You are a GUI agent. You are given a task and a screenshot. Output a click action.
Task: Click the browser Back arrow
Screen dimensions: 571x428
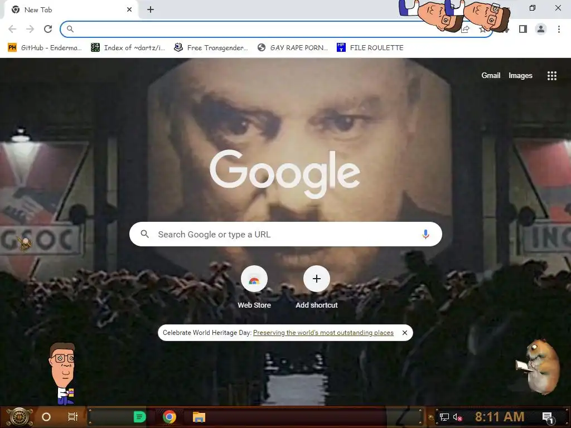(x=12, y=29)
